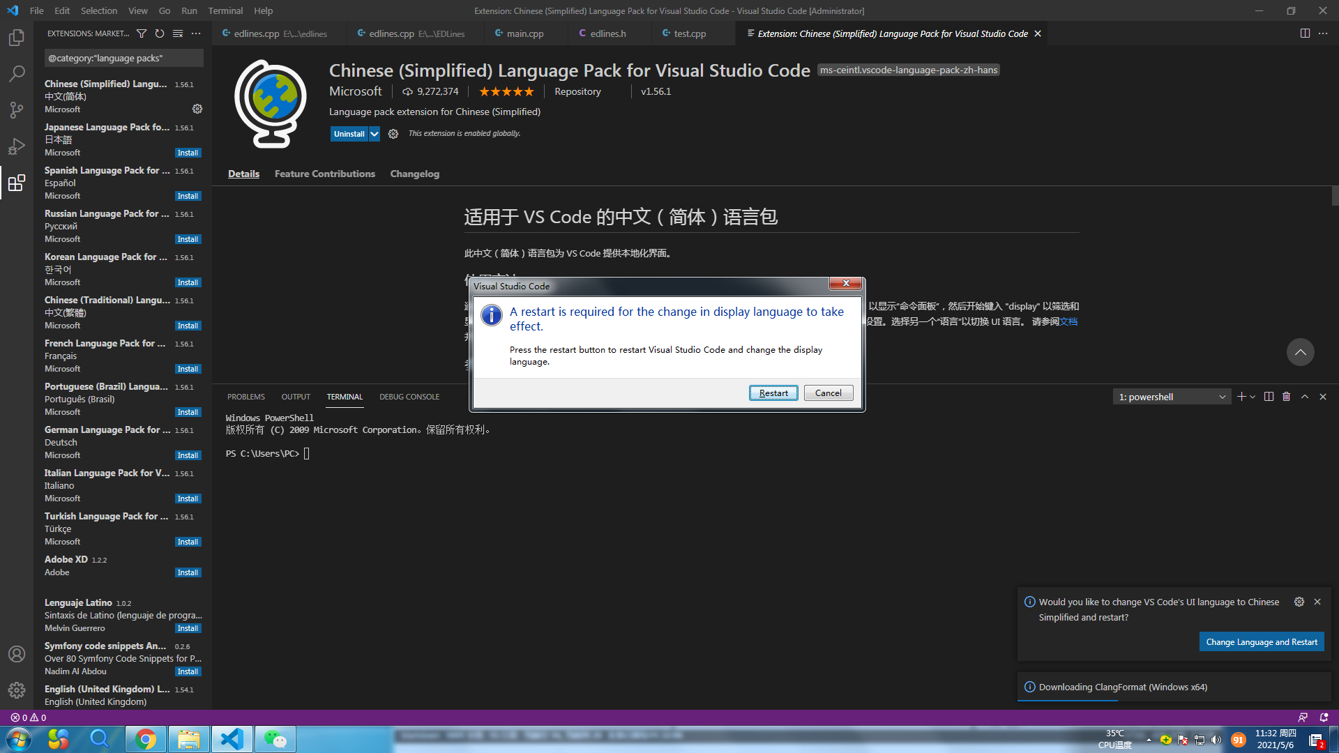
Task: Click the Windows Start button
Action: coord(19,739)
